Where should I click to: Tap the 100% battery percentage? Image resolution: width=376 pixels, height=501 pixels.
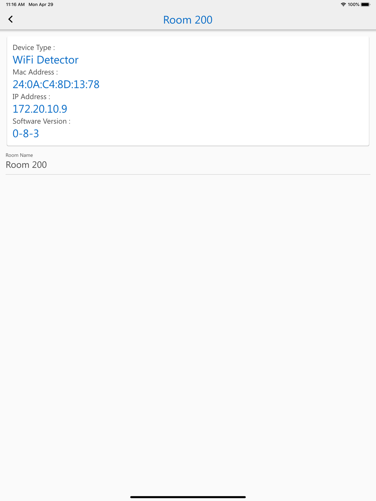point(353,5)
